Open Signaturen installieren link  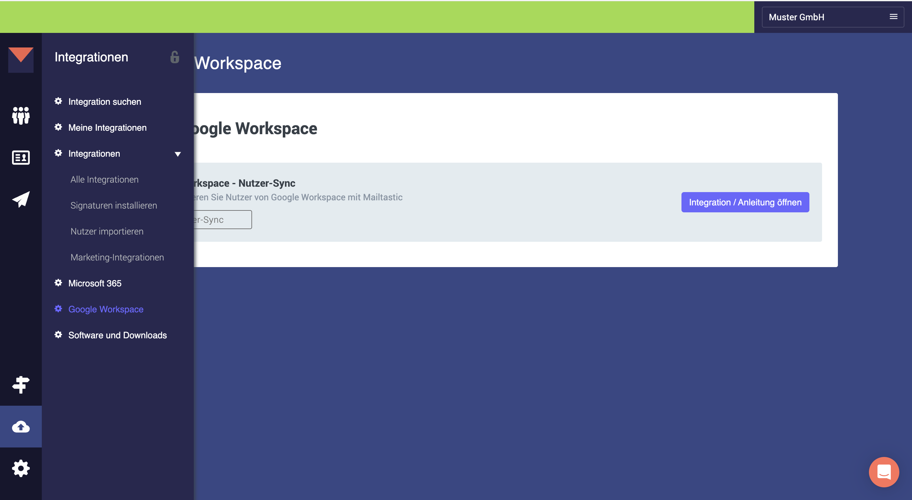coord(113,206)
